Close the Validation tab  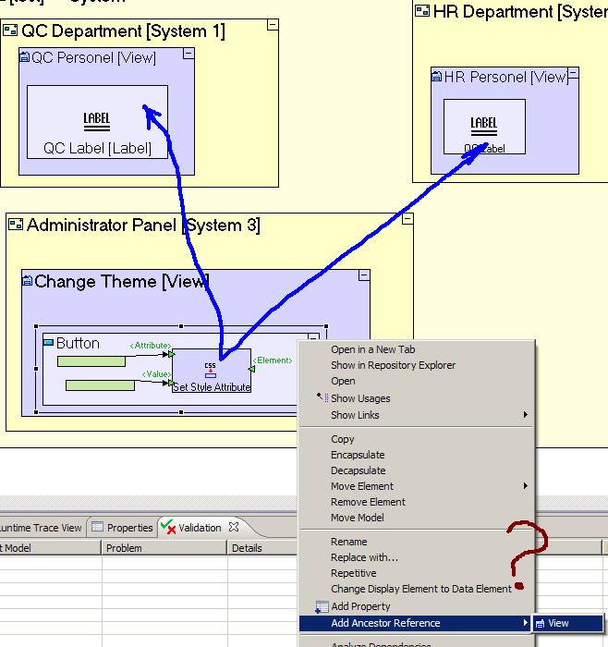234,528
